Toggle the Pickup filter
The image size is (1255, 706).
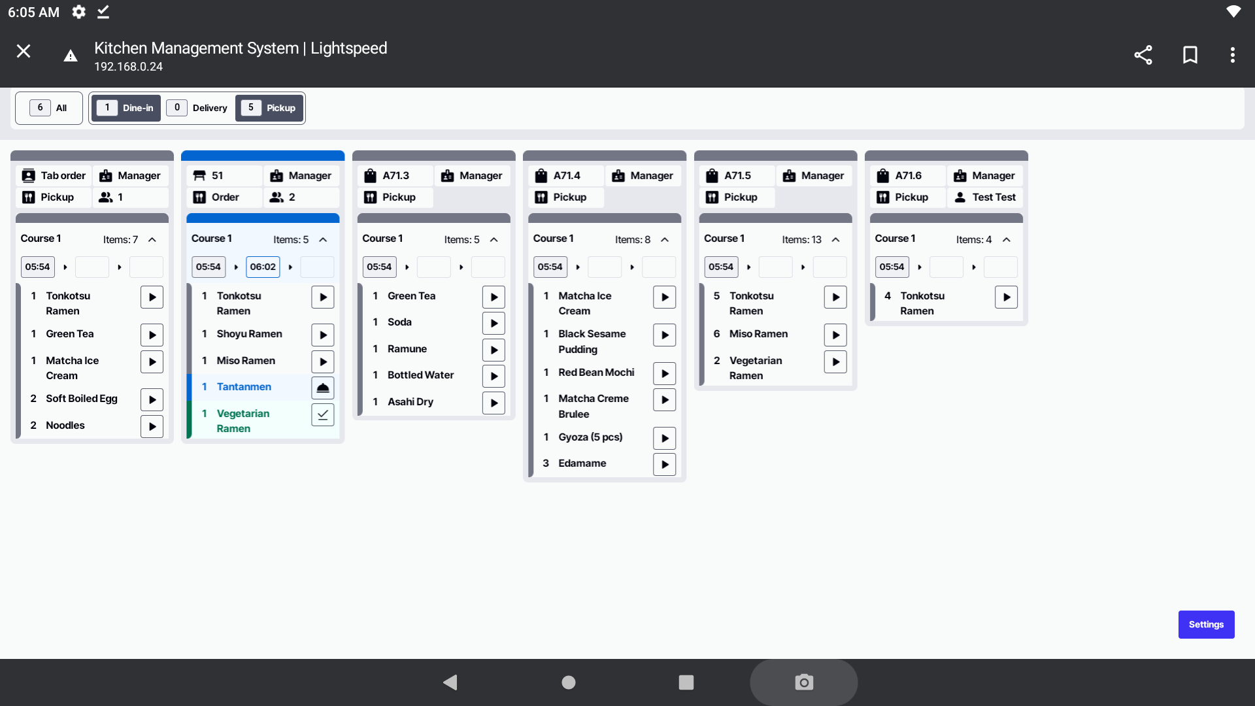pyautogui.click(x=269, y=108)
